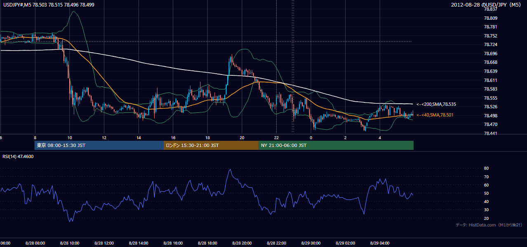This screenshot has height=247, width=527.
Task: Click the 8/28 10:00 date axis label
Action: click(70, 243)
